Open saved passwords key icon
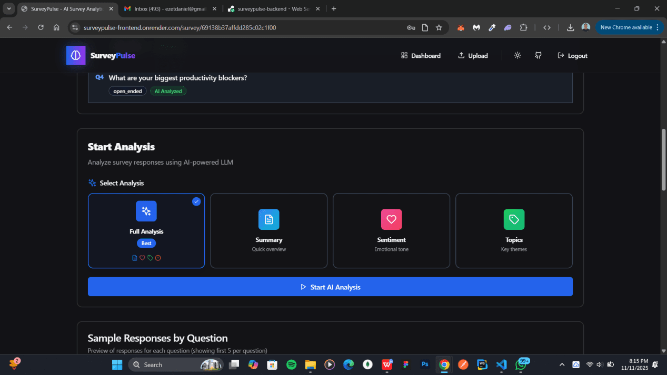667x375 pixels. coord(411,27)
